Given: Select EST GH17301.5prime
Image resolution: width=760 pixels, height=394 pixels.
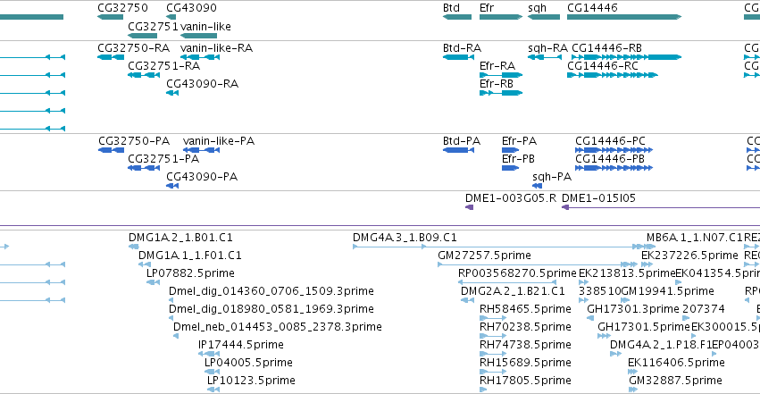Looking at the screenshot, I should pos(604,336).
